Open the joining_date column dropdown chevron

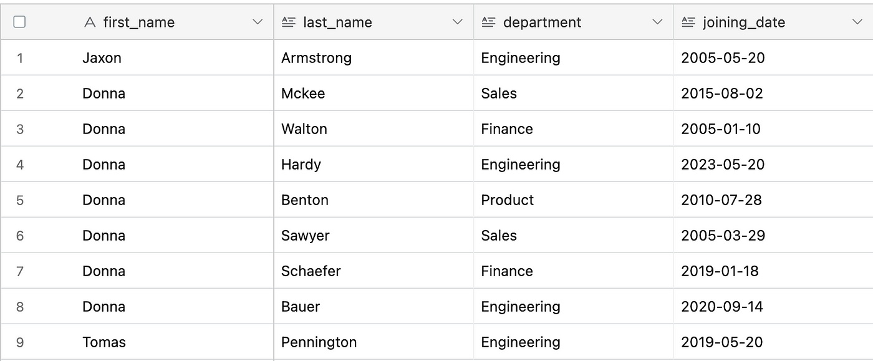pyautogui.click(x=857, y=22)
